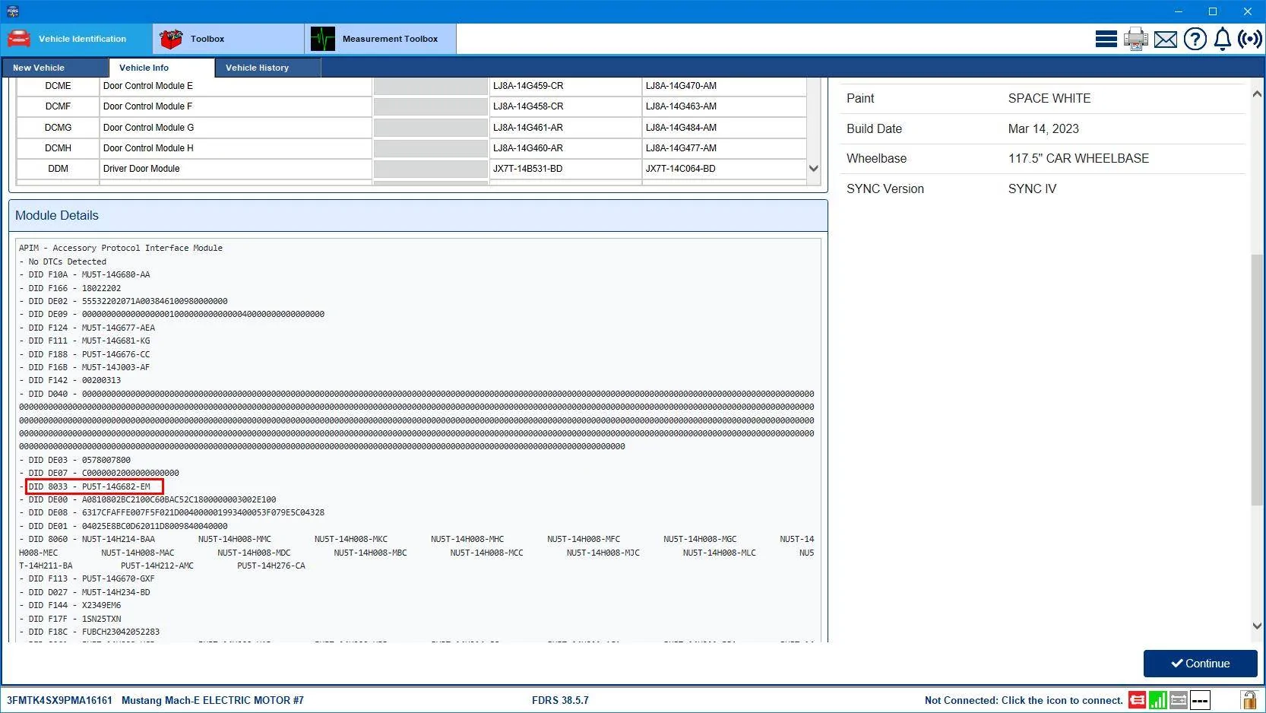
Task: Open the Vehicle Identification tab
Action: point(77,39)
